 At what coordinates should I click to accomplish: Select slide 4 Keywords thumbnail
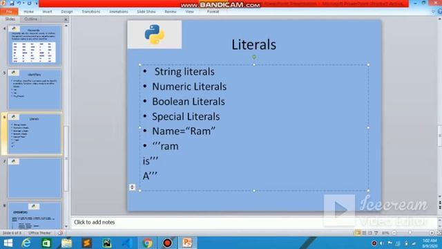tap(35, 46)
